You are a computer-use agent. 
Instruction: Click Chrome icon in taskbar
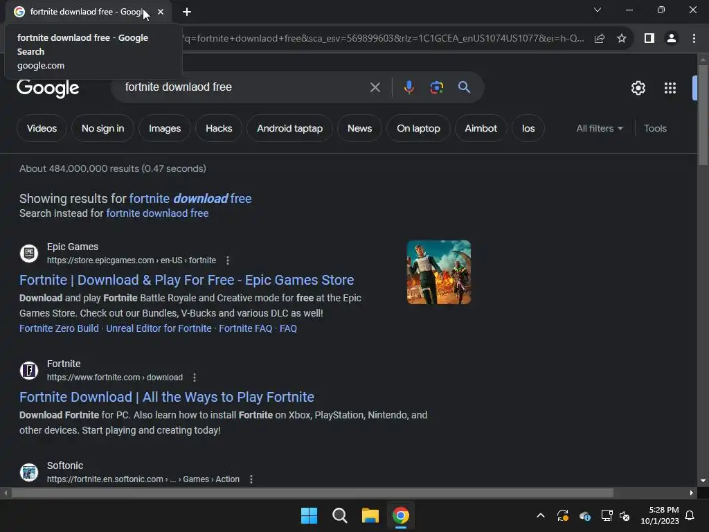[401, 515]
